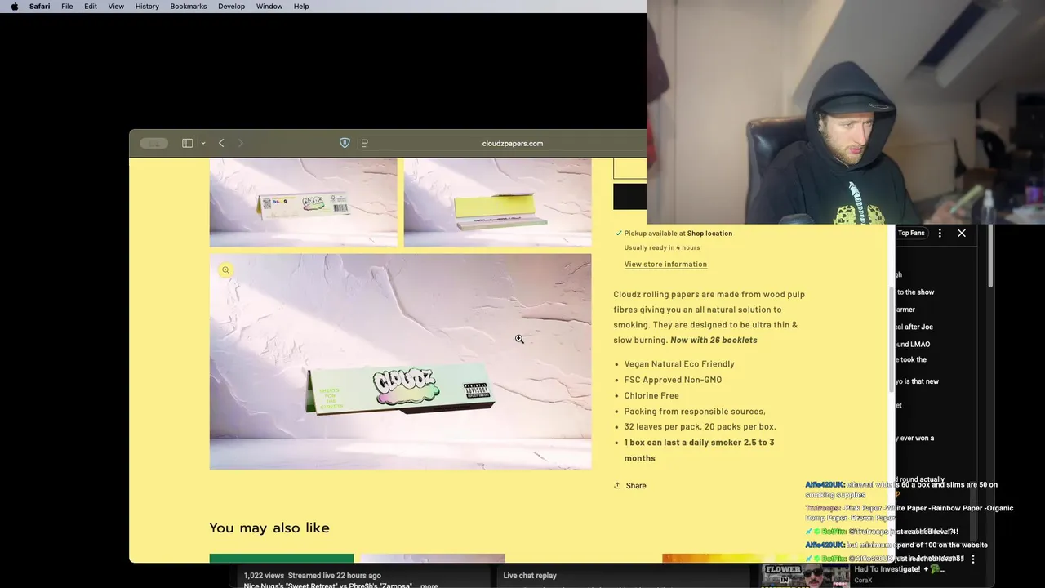The height and width of the screenshot is (588, 1045).
Task: Click the green checkmark pickup icon
Action: point(618,233)
